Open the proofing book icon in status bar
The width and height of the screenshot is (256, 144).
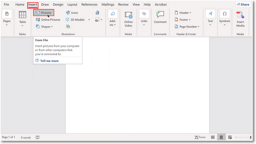click(38, 137)
